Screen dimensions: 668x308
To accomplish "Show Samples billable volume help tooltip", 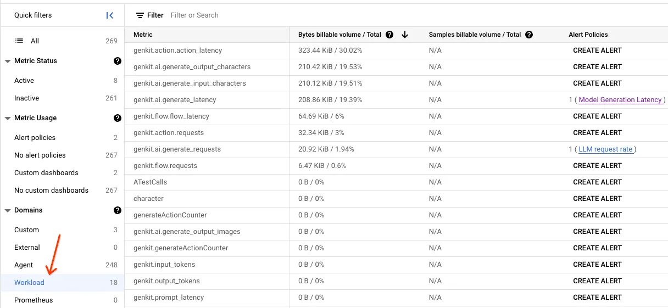I will point(529,35).
